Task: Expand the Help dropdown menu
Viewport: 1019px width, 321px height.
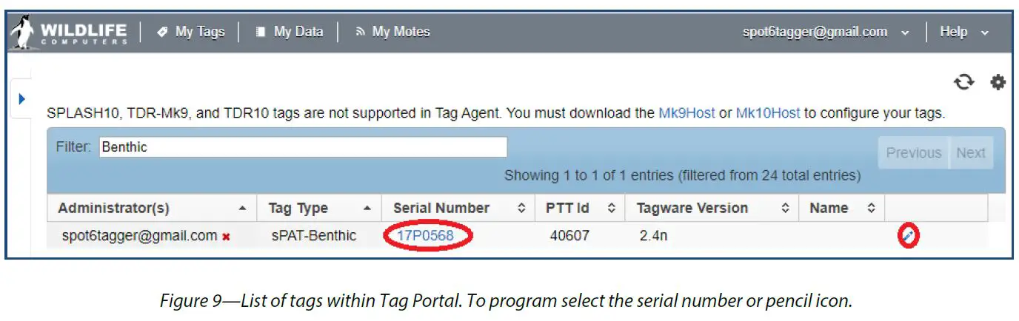Action: click(963, 32)
